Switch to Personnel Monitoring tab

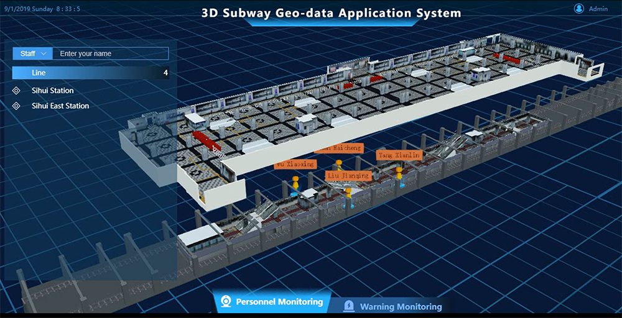click(x=273, y=302)
